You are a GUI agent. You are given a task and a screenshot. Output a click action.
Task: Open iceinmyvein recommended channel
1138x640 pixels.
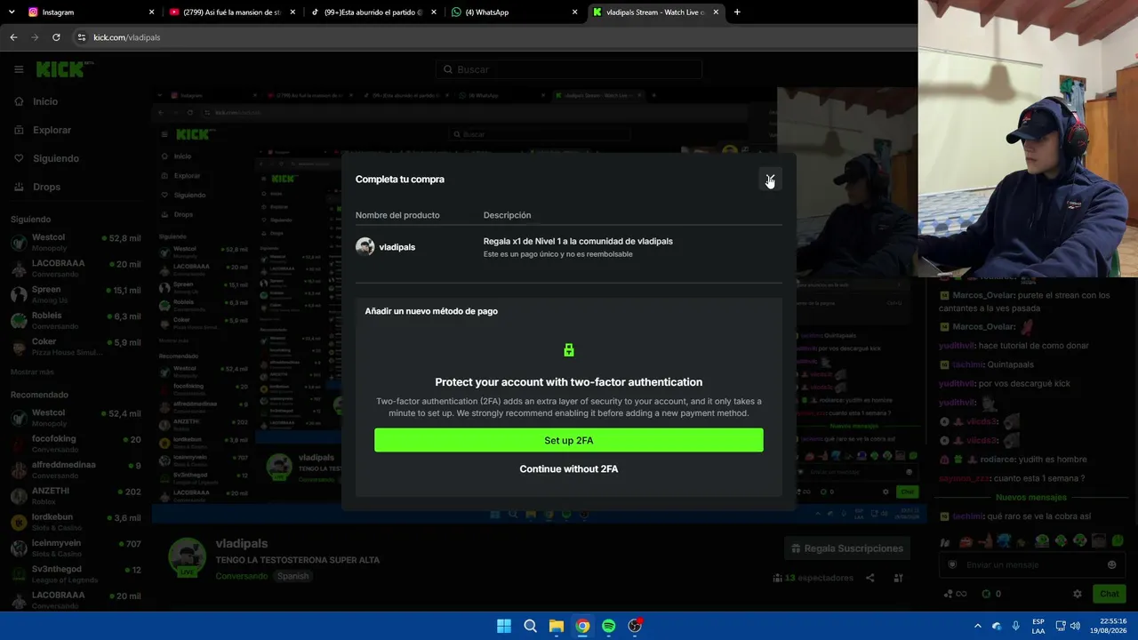click(x=75, y=548)
